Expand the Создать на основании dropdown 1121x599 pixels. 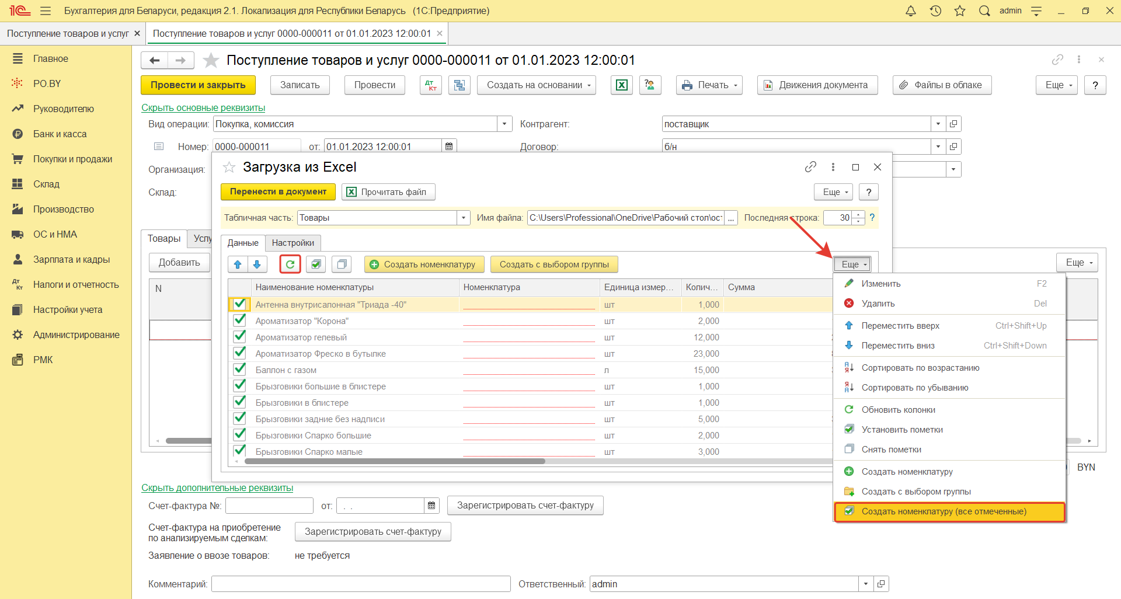pyautogui.click(x=536, y=85)
